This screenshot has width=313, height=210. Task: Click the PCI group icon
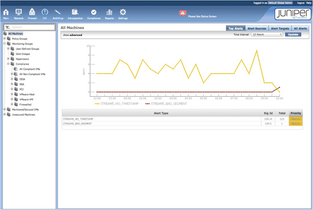click(x=16, y=89)
